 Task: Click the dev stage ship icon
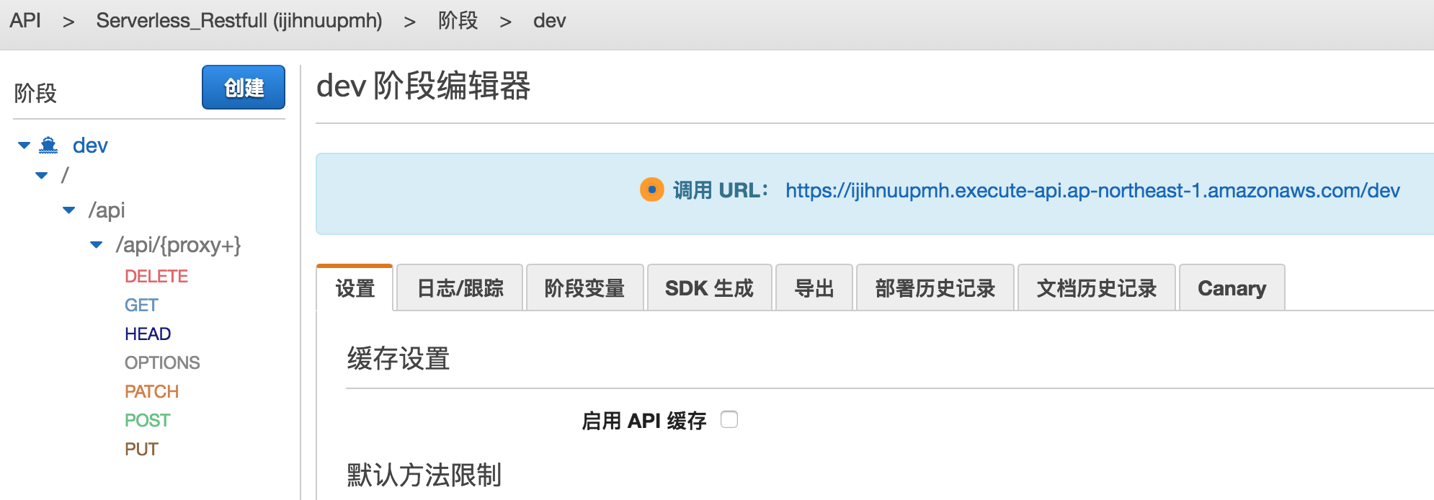tap(48, 146)
